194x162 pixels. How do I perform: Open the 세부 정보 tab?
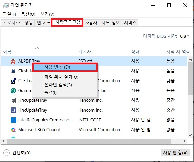[111, 23]
